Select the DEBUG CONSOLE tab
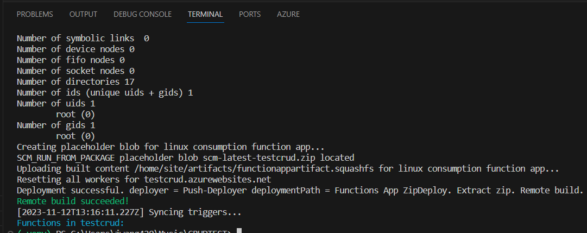587x233 pixels. tap(143, 14)
